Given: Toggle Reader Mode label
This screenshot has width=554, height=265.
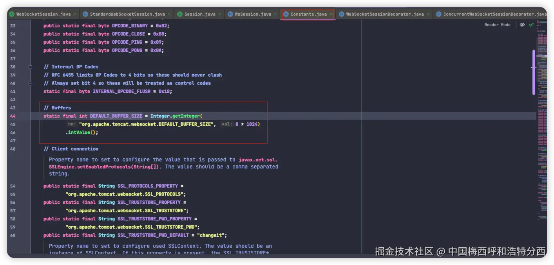Looking at the screenshot, I should pos(497,25).
